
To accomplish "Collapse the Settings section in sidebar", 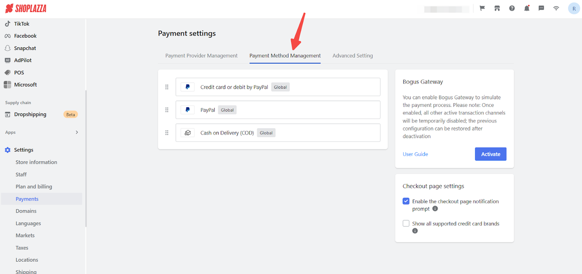I will click(24, 150).
